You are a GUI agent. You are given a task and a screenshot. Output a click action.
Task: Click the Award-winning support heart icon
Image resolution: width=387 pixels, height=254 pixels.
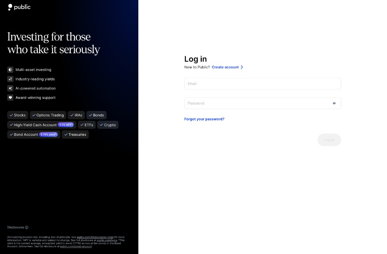(x=10, y=97)
